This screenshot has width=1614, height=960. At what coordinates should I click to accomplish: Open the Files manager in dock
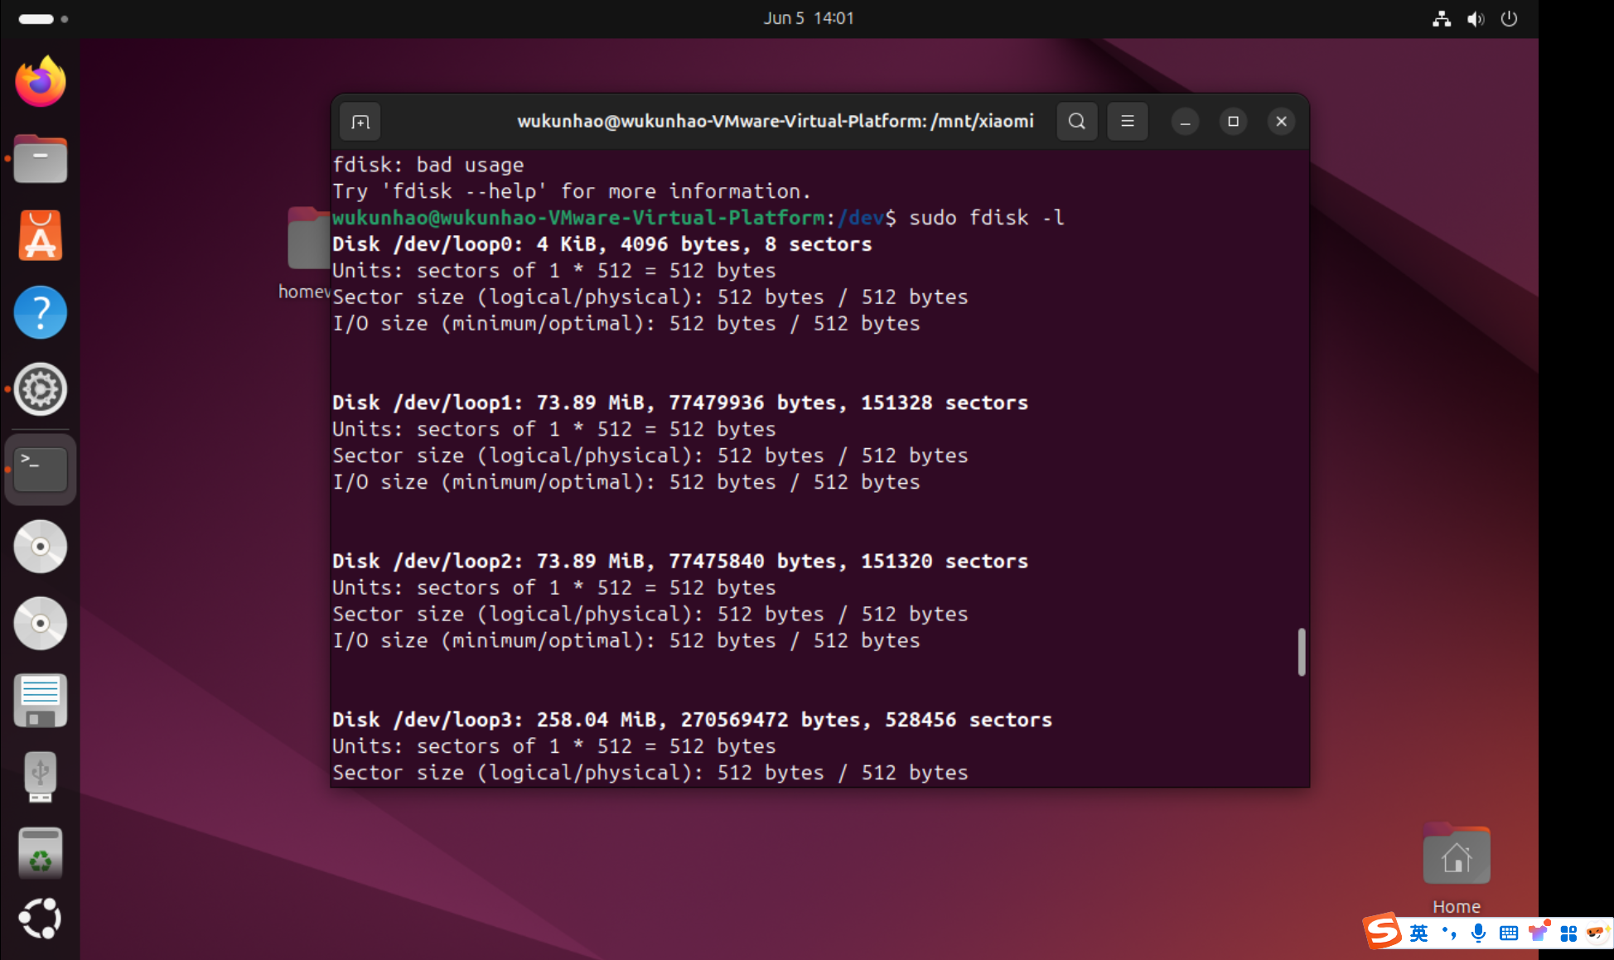(40, 159)
